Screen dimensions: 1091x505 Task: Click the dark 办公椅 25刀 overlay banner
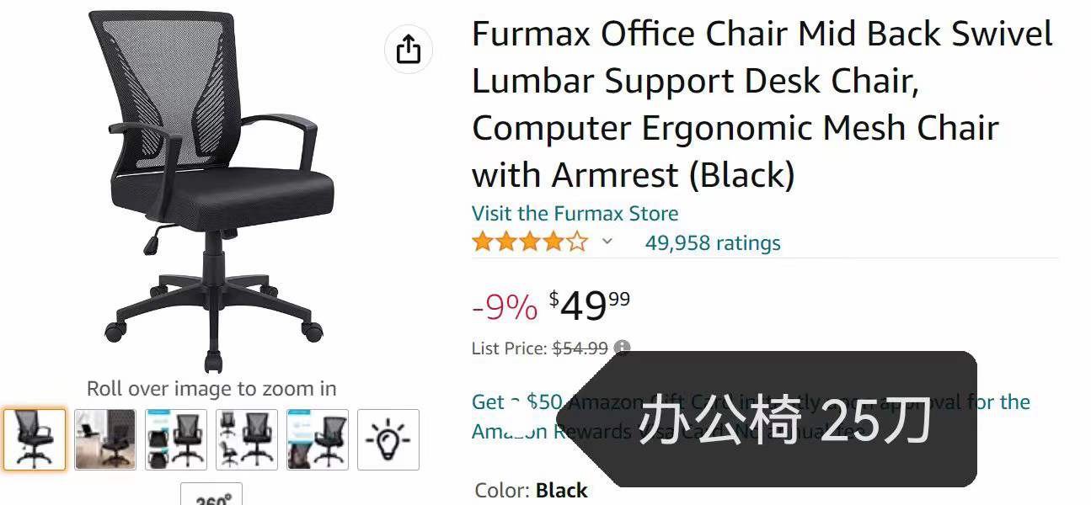tap(779, 419)
